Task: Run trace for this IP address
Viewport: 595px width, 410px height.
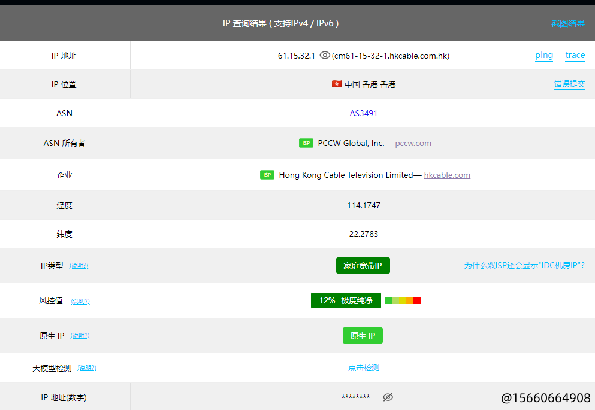Action: (575, 55)
